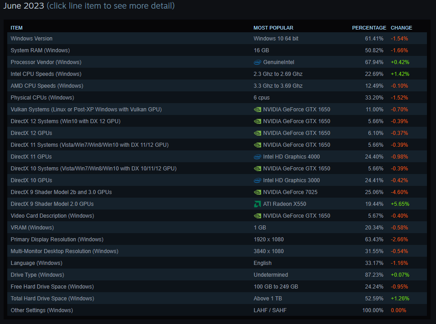The height and width of the screenshot is (324, 436).
Task: Click the '3840 x 1080' resolution value
Action: pos(268,251)
